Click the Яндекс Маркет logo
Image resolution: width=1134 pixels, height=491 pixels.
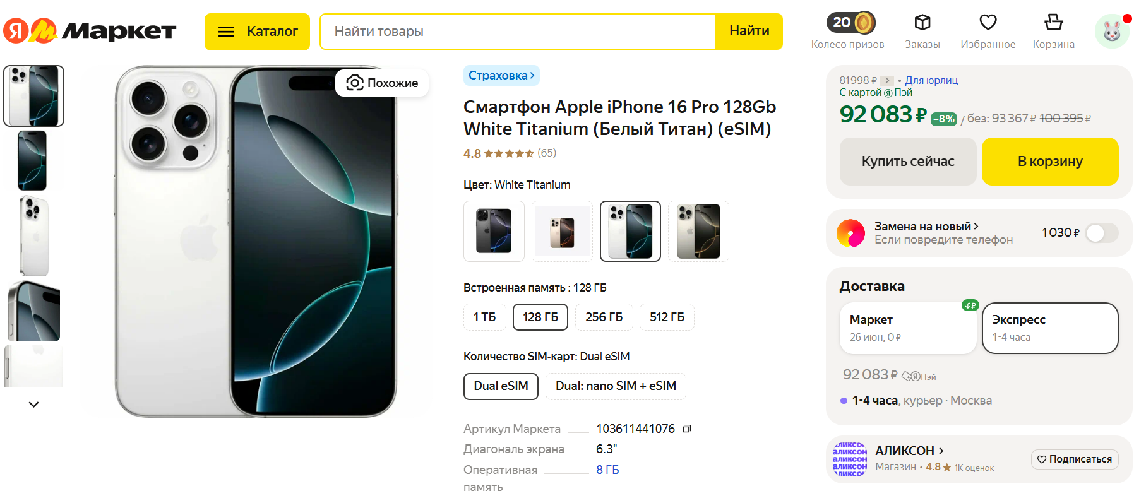tap(90, 31)
